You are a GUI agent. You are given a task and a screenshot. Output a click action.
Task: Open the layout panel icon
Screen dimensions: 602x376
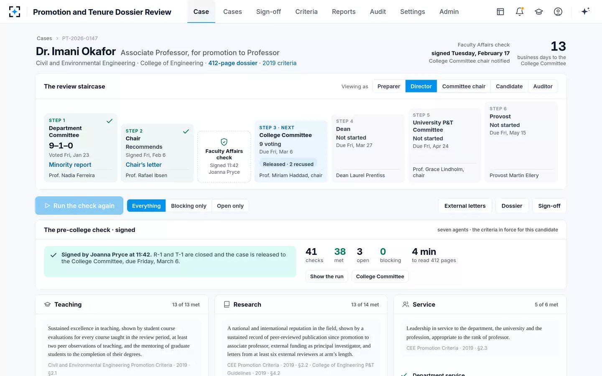[x=500, y=12]
